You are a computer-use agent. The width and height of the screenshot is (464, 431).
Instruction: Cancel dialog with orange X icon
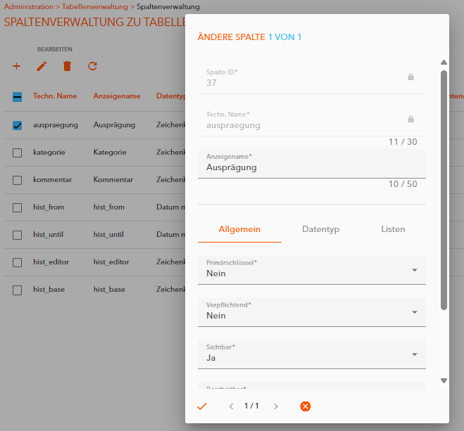(305, 406)
